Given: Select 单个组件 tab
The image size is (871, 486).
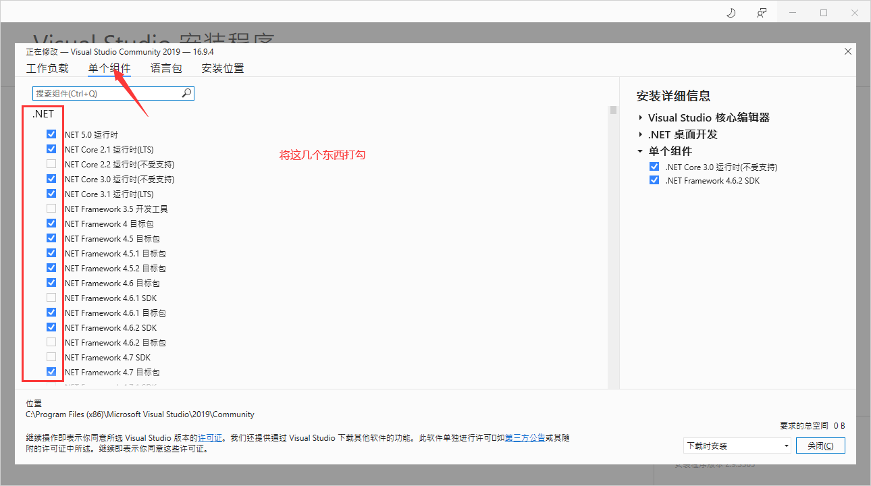Looking at the screenshot, I should (x=109, y=68).
